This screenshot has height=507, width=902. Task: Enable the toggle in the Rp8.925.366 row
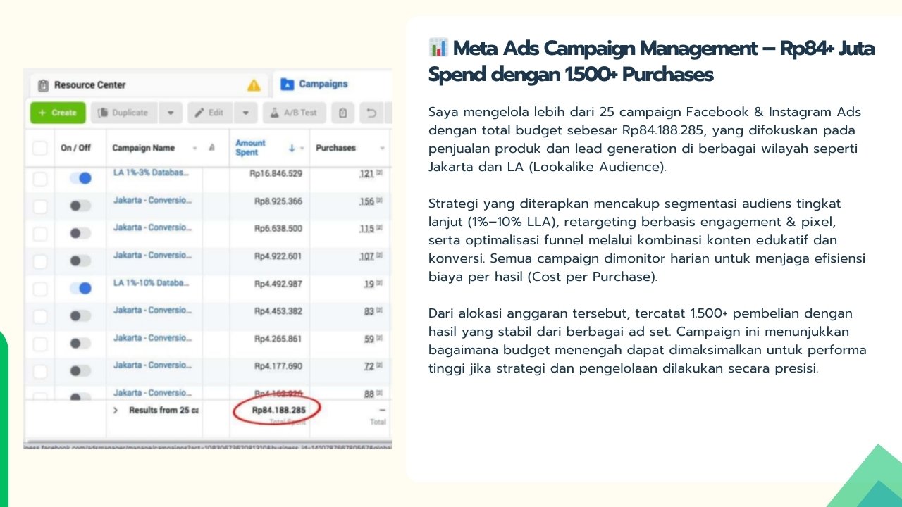coord(80,206)
